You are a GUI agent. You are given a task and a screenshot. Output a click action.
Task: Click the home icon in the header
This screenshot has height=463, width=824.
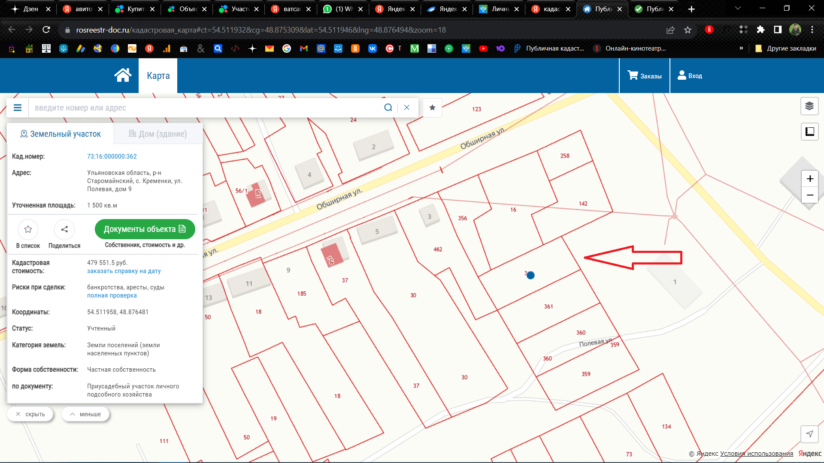point(123,75)
